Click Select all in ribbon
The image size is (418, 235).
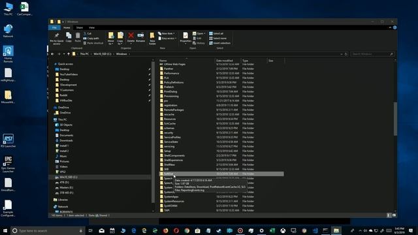[x=216, y=33]
